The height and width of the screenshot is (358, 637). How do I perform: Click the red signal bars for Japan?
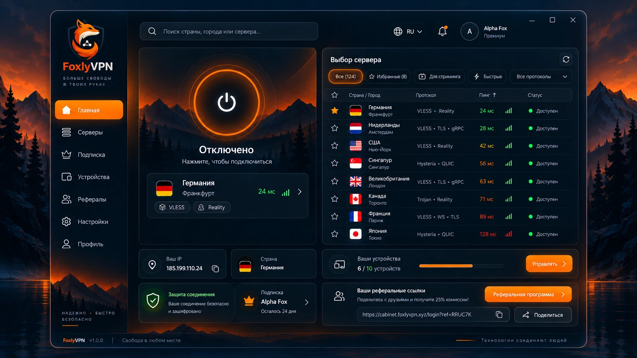click(x=509, y=234)
